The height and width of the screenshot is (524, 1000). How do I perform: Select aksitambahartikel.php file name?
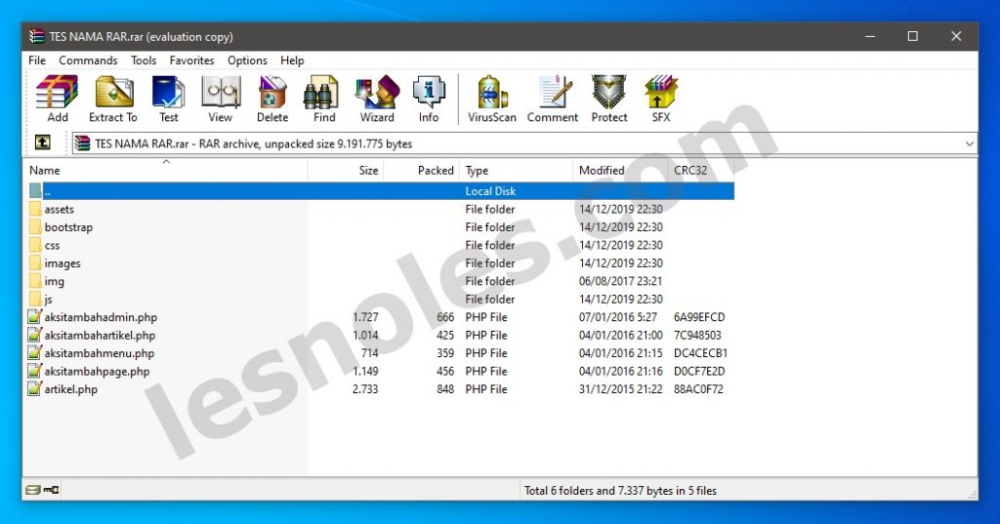pyautogui.click(x=100, y=336)
